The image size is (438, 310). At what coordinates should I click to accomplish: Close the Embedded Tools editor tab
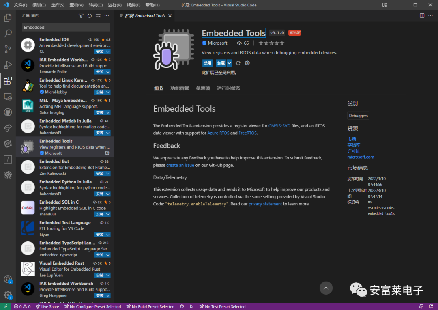(170, 16)
